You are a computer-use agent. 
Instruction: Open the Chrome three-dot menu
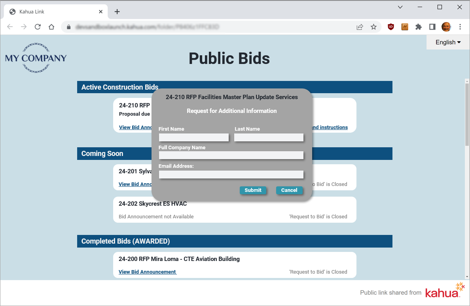point(460,27)
